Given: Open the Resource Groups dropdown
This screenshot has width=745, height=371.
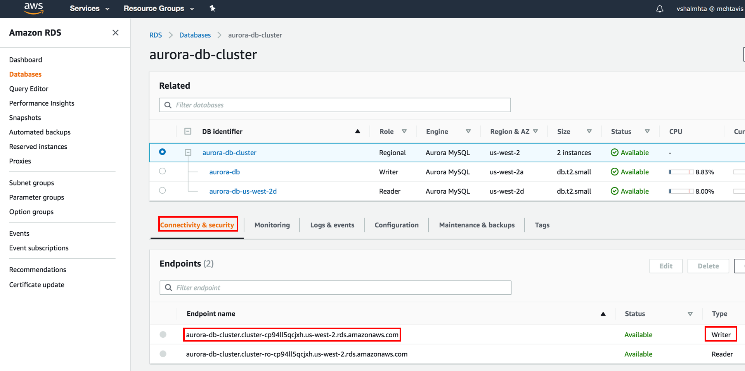Looking at the screenshot, I should (x=159, y=9).
